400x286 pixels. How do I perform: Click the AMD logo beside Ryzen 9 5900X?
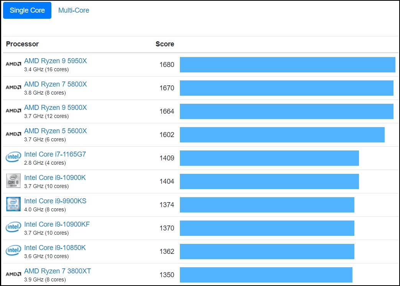13,111
